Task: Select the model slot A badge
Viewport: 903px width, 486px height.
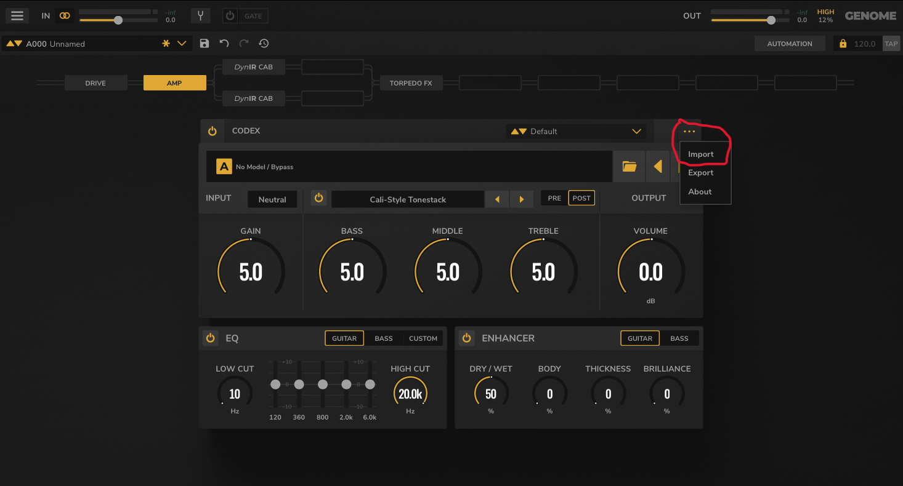Action: 224,167
